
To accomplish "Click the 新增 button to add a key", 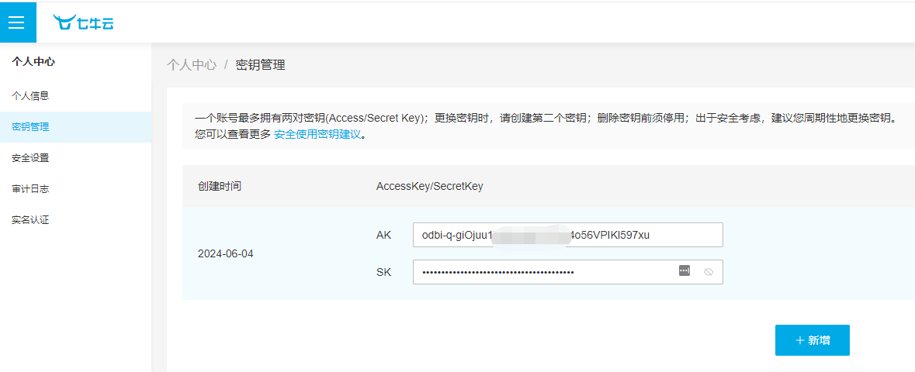I will (x=813, y=340).
